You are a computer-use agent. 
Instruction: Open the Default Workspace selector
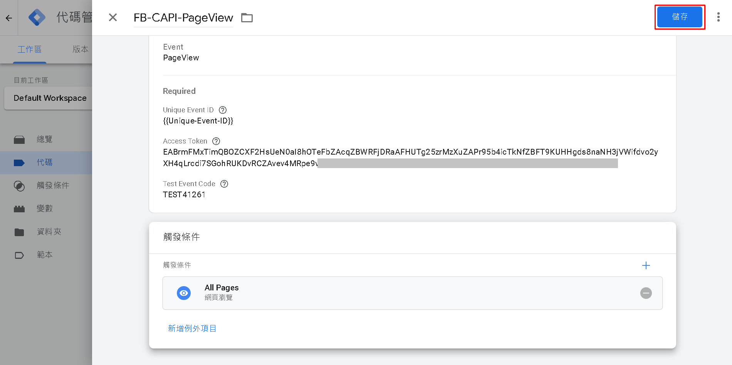pyautogui.click(x=48, y=98)
